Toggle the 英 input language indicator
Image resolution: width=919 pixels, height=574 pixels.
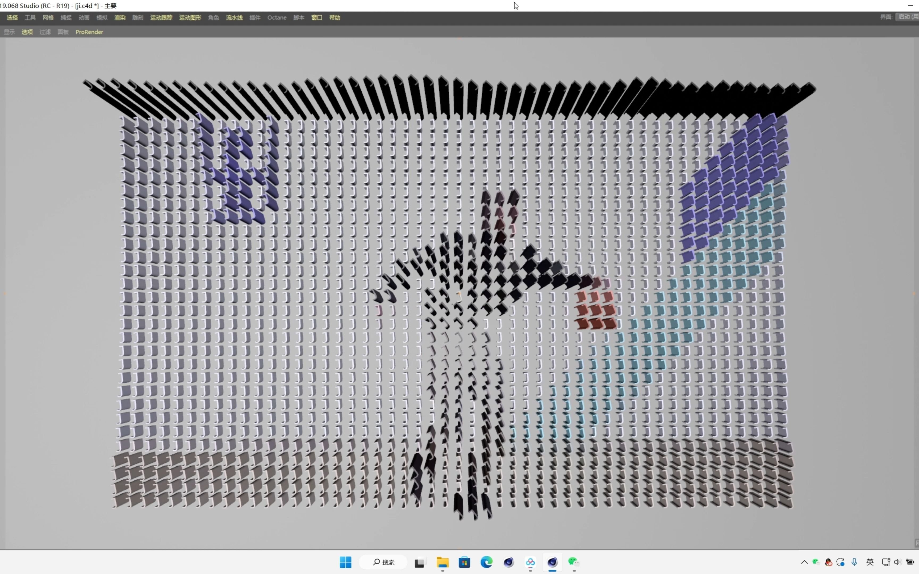[x=870, y=562]
